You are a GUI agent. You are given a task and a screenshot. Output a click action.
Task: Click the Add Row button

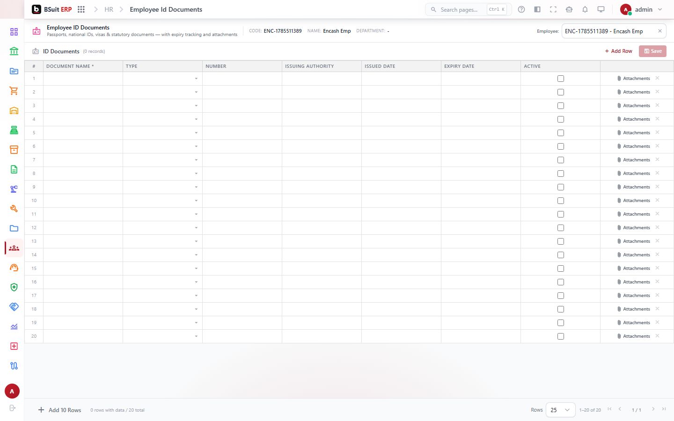pos(618,51)
